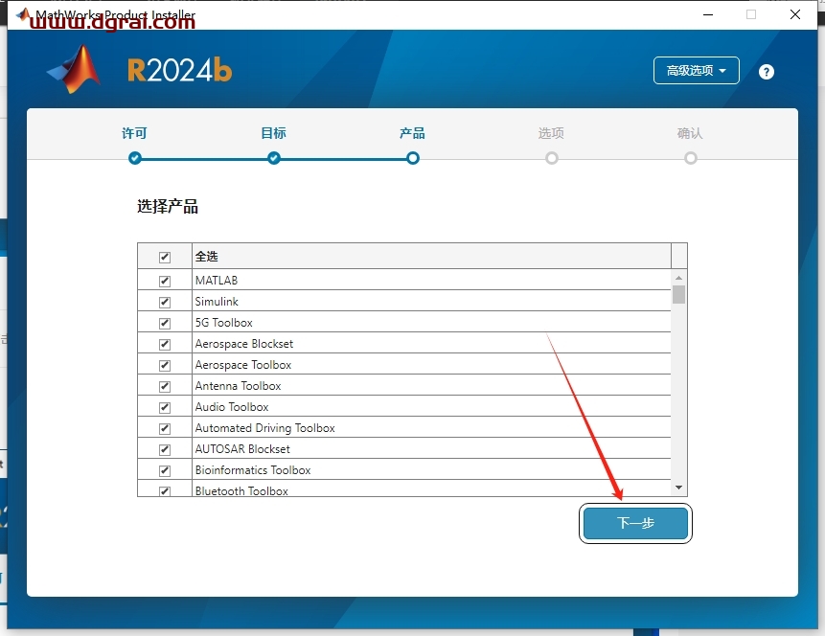Click the 目标 step checkmark circle

pos(274,158)
